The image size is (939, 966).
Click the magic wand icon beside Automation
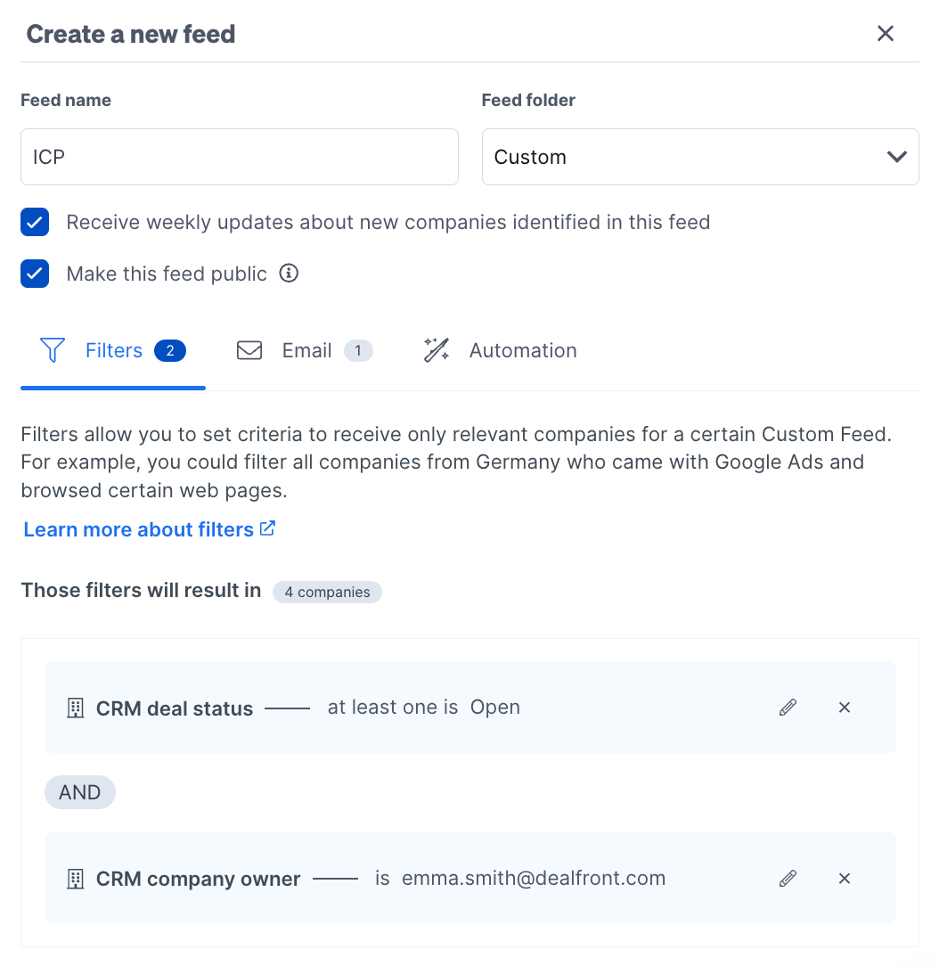click(x=436, y=350)
